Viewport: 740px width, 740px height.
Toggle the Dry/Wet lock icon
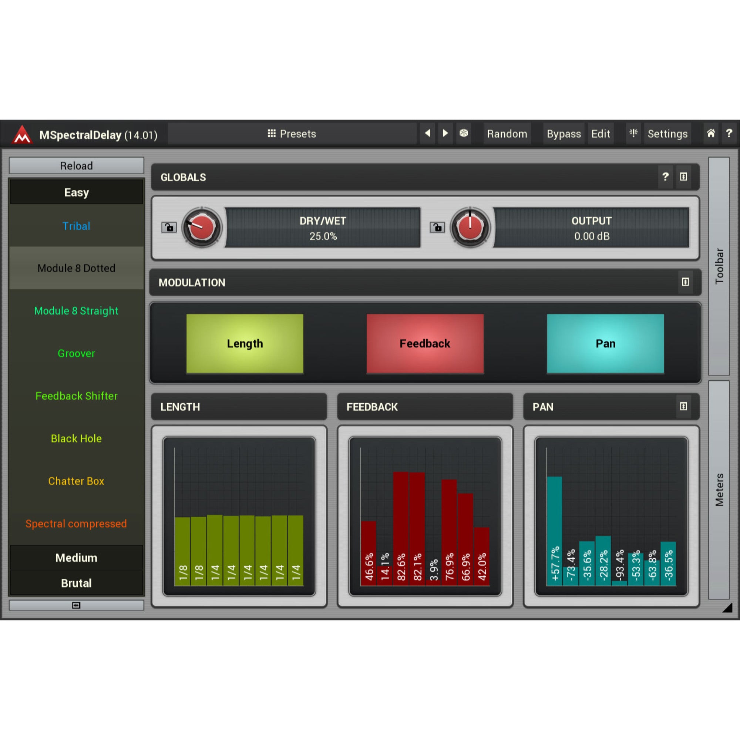(169, 227)
